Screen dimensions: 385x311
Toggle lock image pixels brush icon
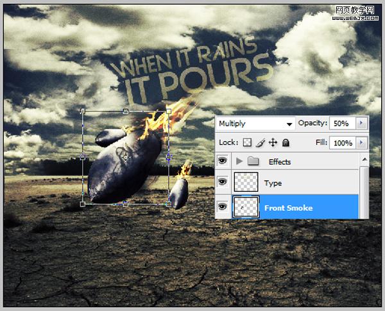261,142
